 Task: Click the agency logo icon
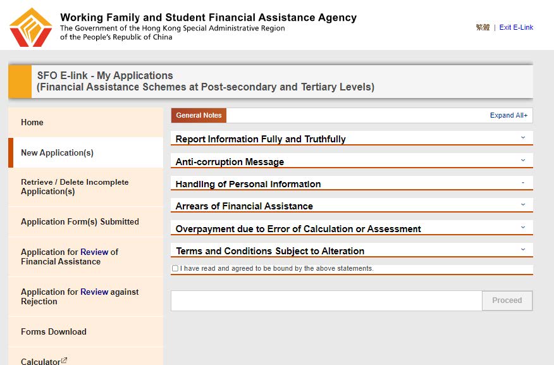30,27
